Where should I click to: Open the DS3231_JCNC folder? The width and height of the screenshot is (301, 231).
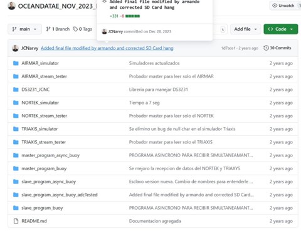click(36, 90)
